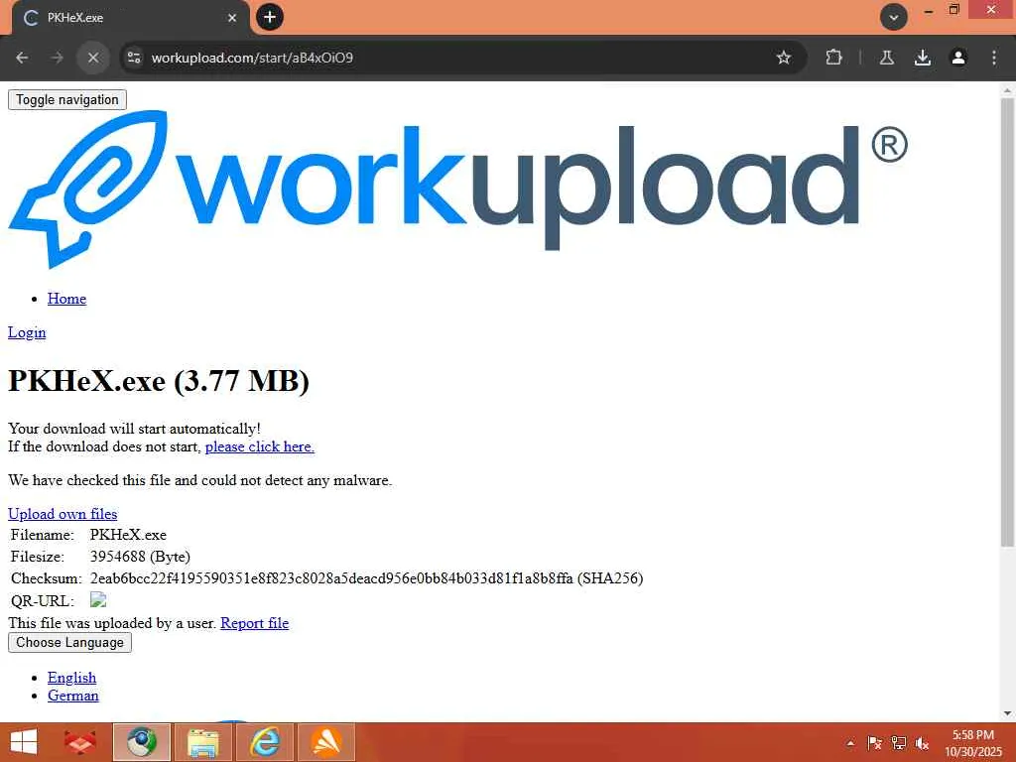Open the Windows Start button
This screenshot has height=762, width=1016.
pyautogui.click(x=24, y=742)
